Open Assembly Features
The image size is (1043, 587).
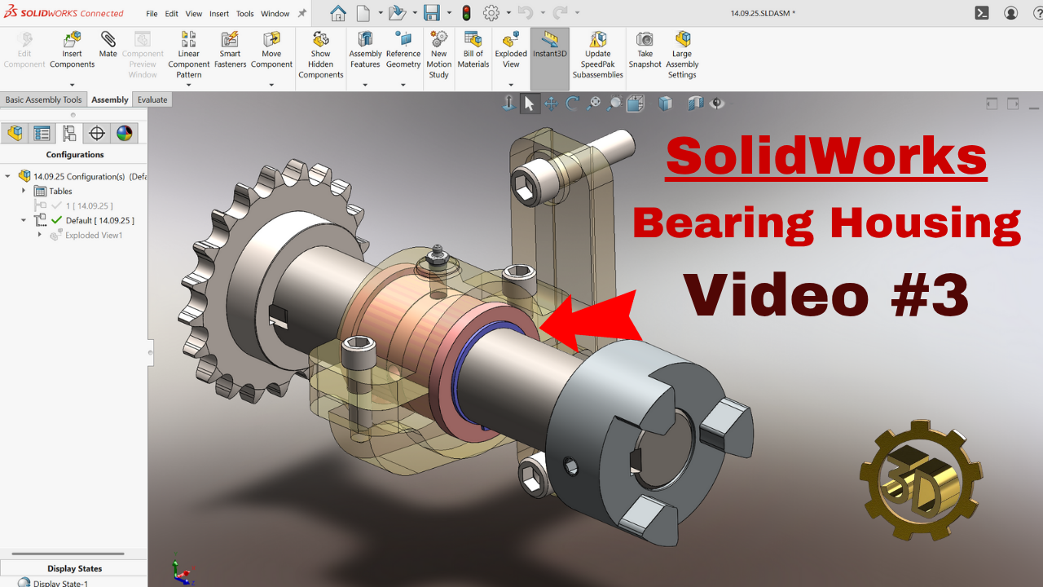pyautogui.click(x=365, y=51)
